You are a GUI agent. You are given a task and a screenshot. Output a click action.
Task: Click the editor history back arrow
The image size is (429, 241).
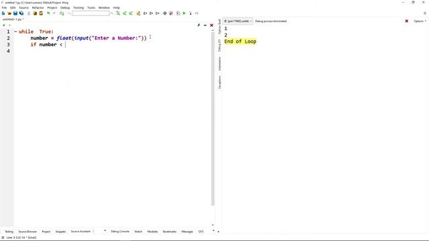point(4,25)
